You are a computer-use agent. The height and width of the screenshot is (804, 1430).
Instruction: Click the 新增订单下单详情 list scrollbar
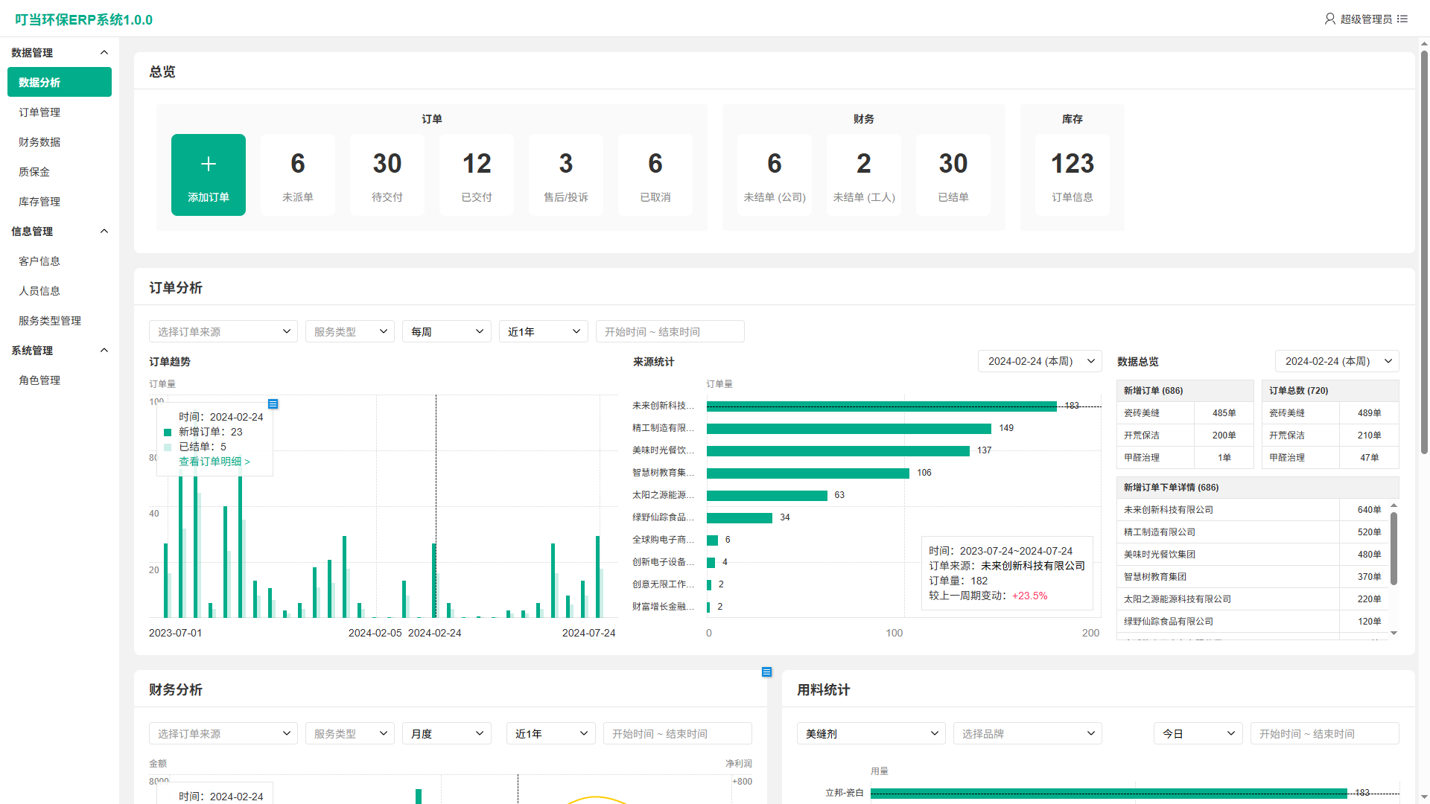[1394, 549]
